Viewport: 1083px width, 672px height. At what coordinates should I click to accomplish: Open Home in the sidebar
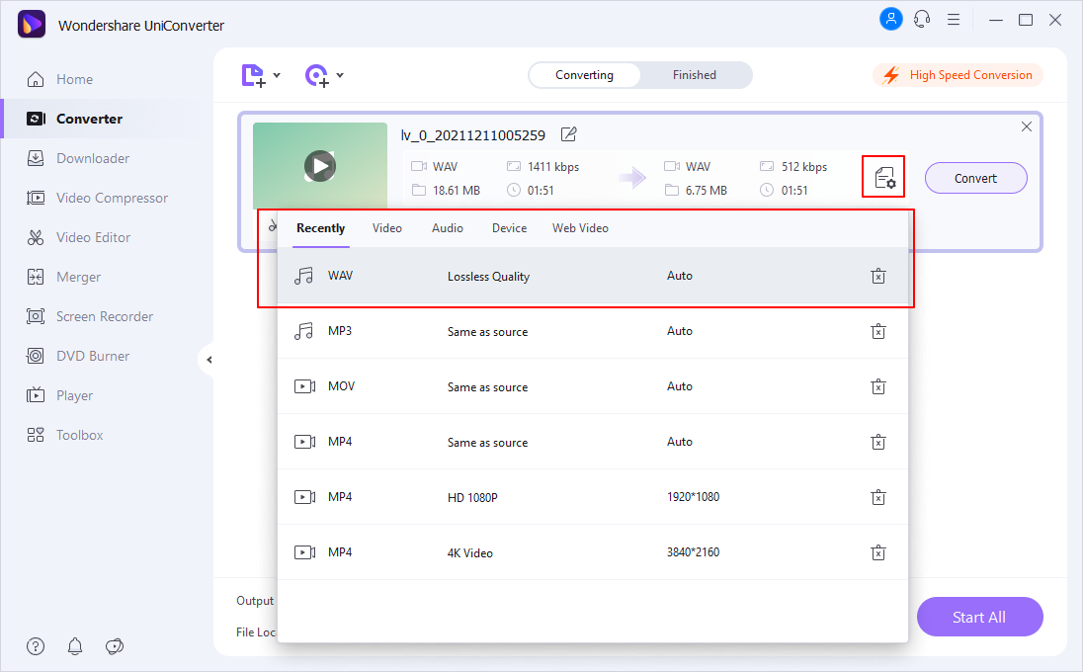pos(107,79)
